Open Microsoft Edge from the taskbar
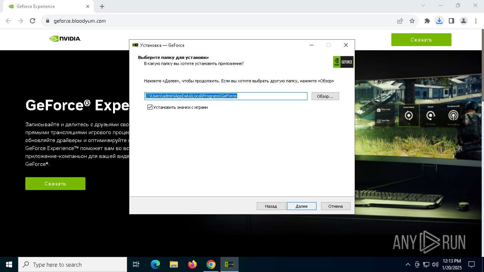The width and height of the screenshot is (484, 272). pos(155,264)
